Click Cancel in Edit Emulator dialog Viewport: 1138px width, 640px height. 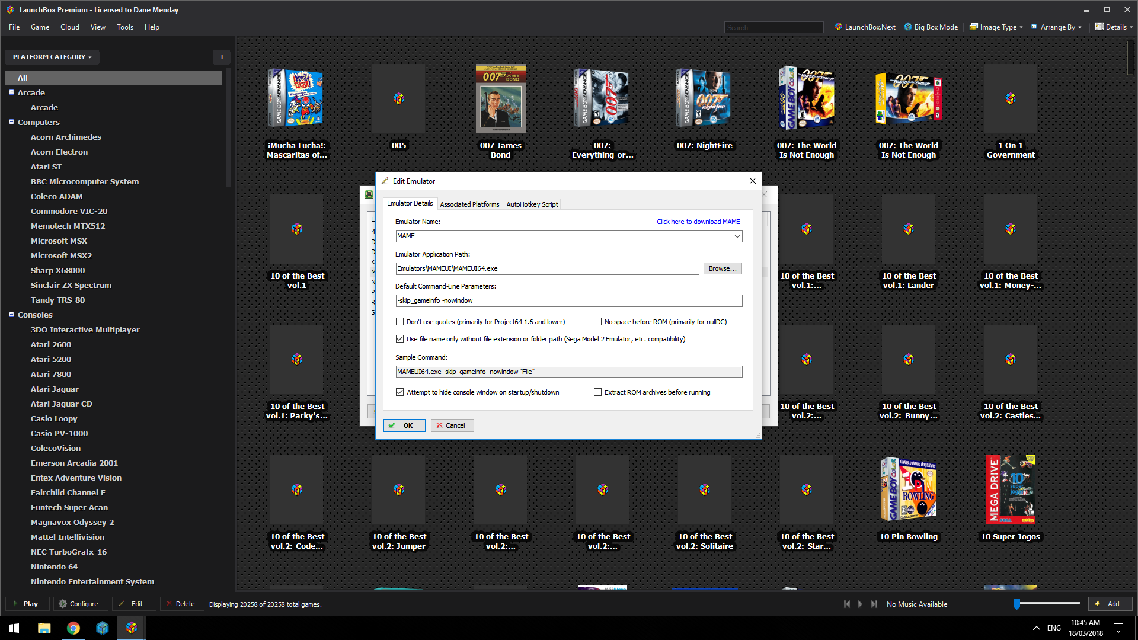pos(452,425)
